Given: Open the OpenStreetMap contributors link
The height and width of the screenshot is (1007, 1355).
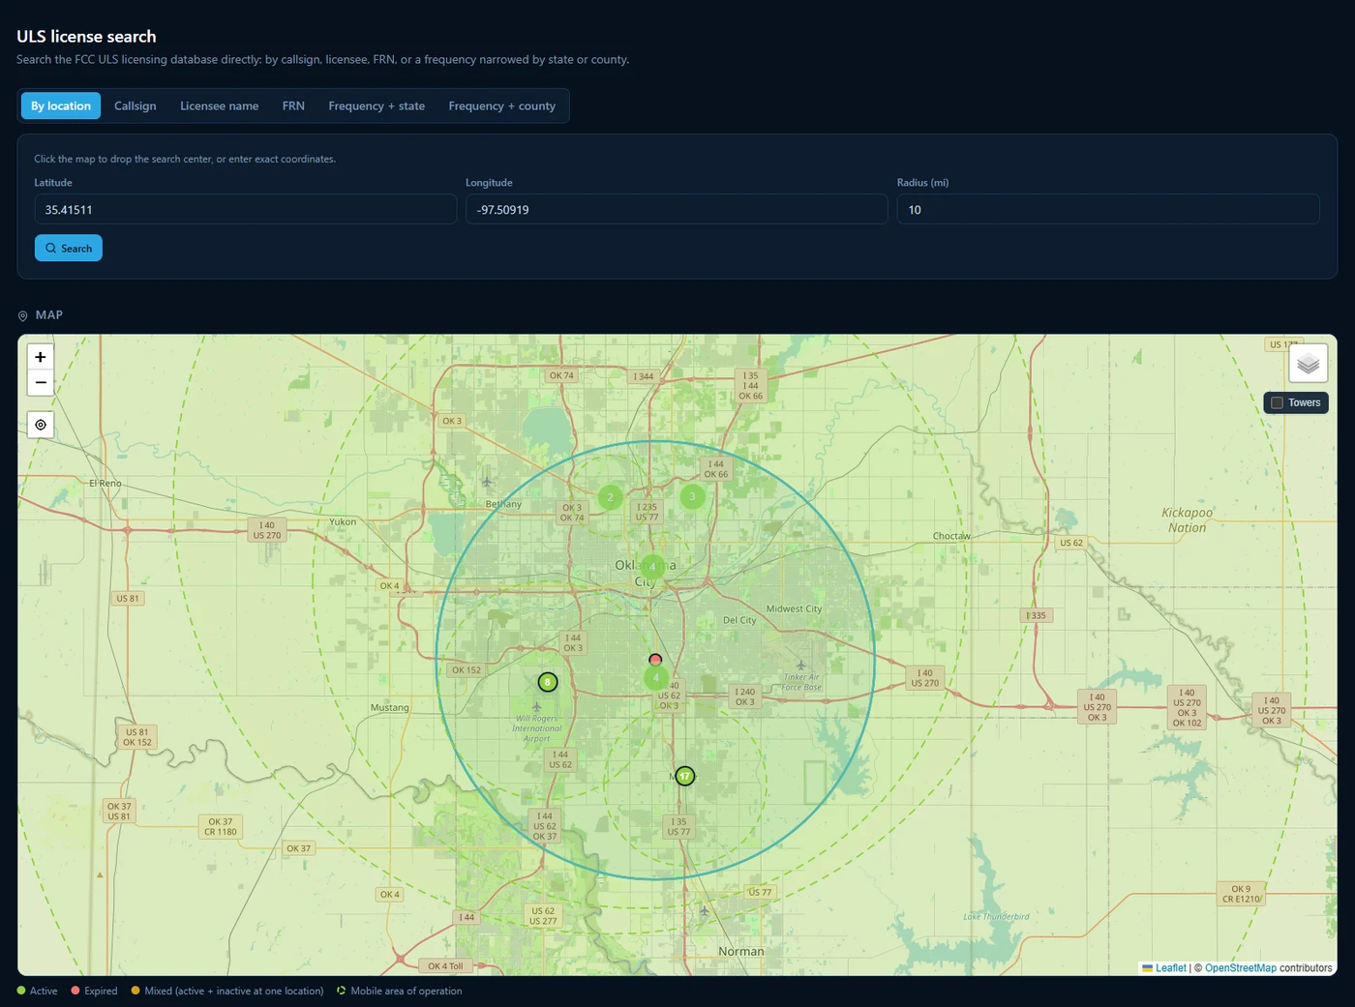Looking at the screenshot, I should coord(1240,967).
